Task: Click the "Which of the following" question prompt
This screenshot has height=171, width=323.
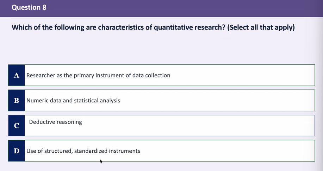Action: tap(153, 27)
